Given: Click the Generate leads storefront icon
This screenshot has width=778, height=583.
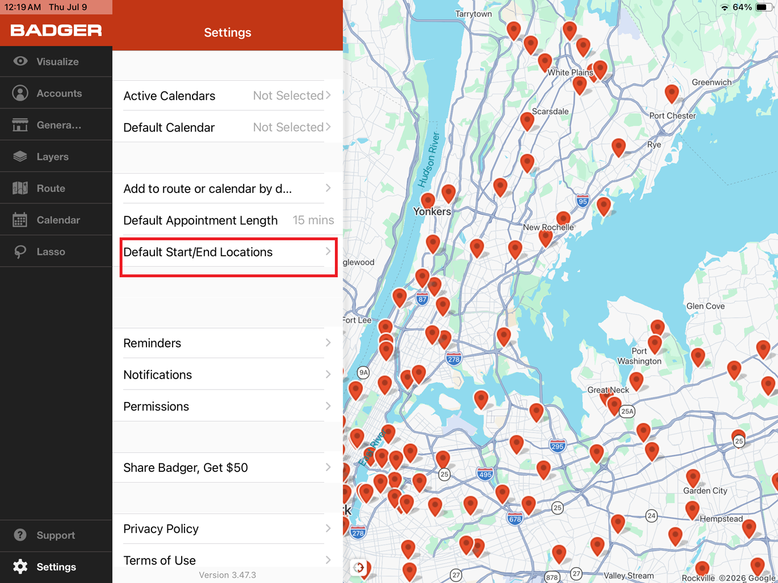Looking at the screenshot, I should click(x=21, y=125).
